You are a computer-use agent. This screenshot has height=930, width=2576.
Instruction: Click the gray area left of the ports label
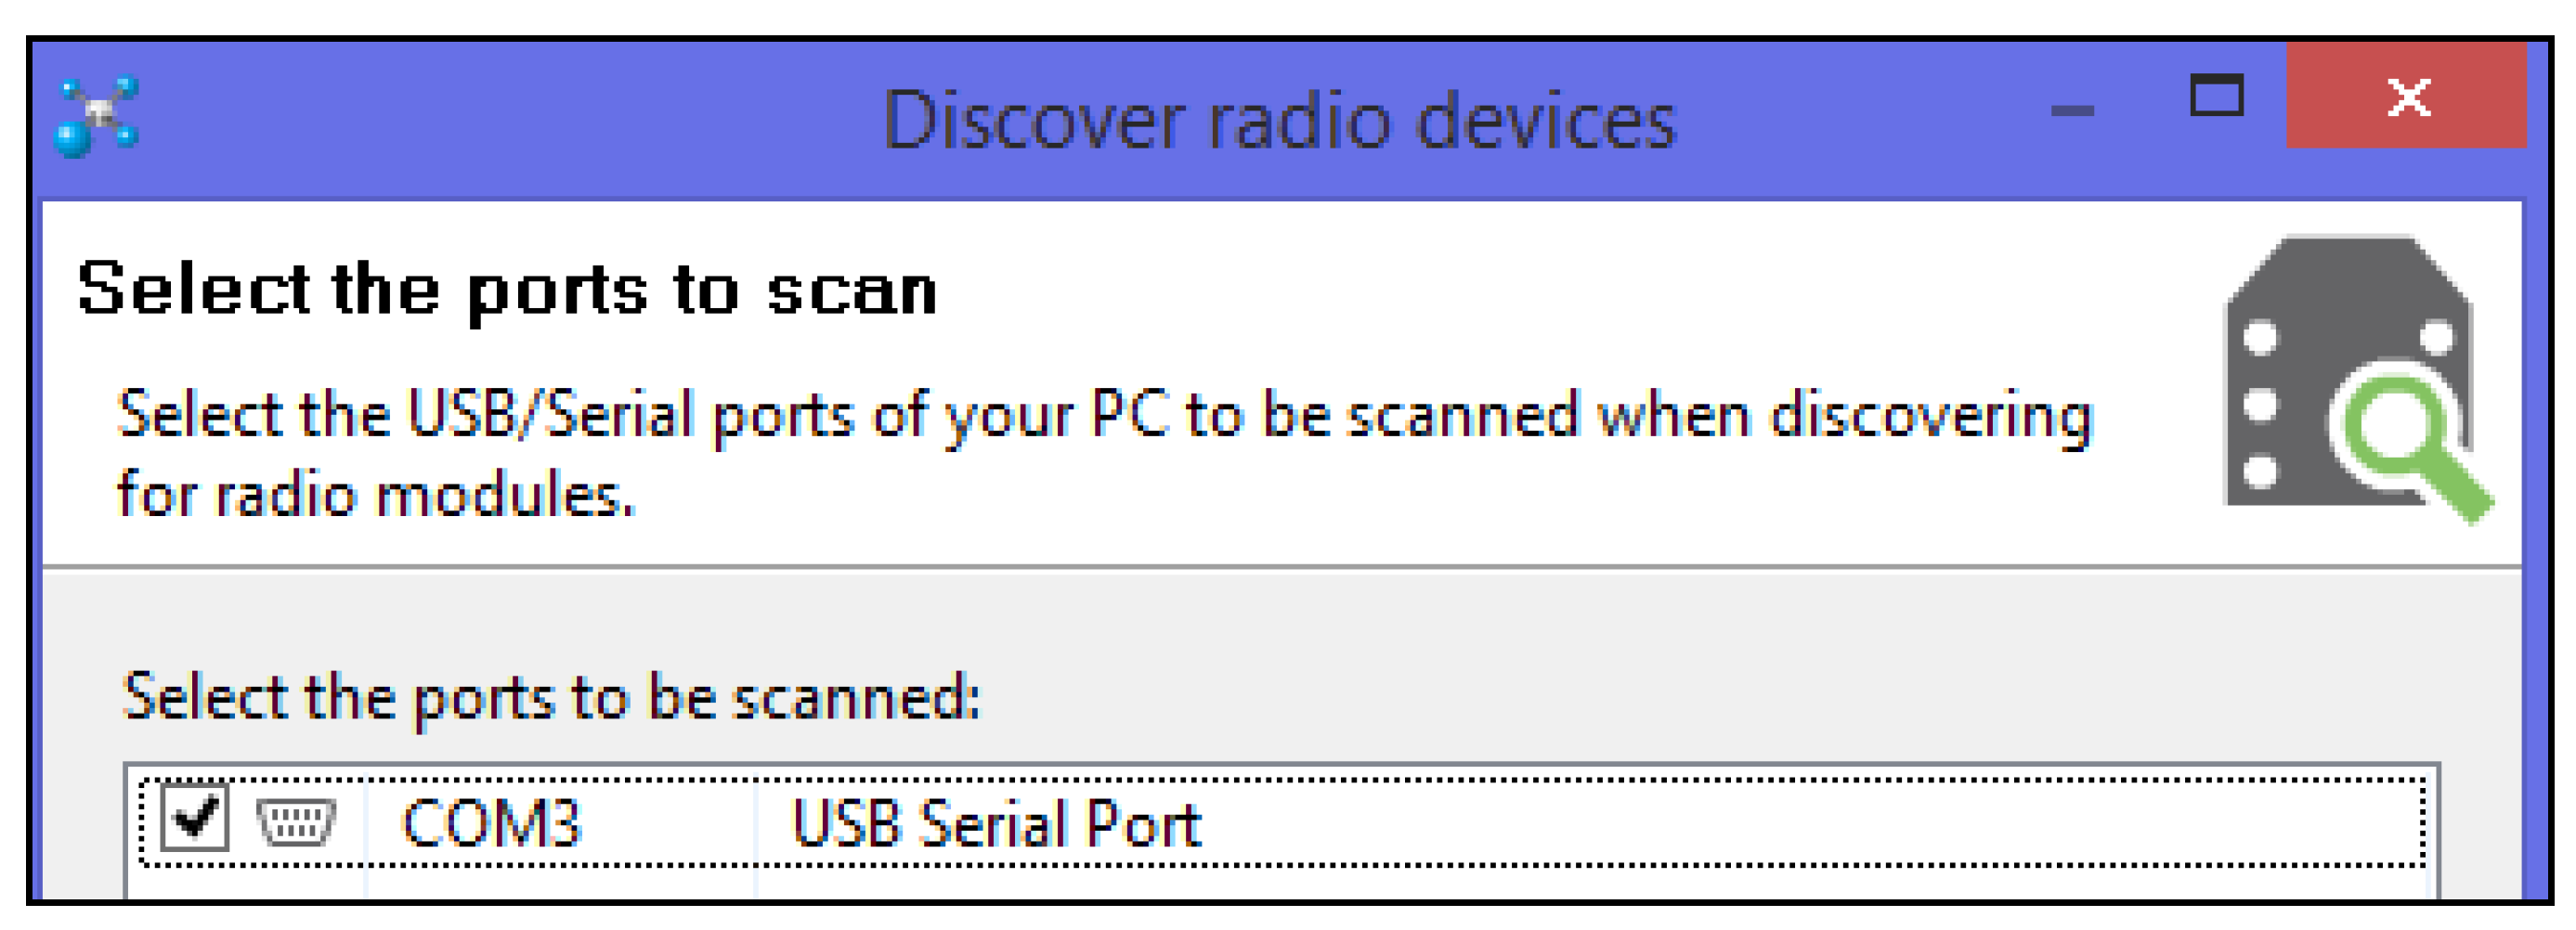click(80, 700)
